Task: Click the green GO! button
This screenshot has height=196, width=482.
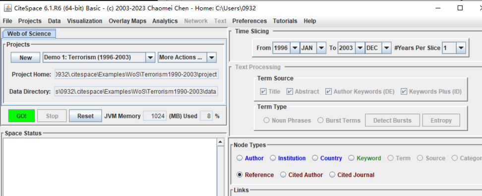Action: tap(21, 116)
